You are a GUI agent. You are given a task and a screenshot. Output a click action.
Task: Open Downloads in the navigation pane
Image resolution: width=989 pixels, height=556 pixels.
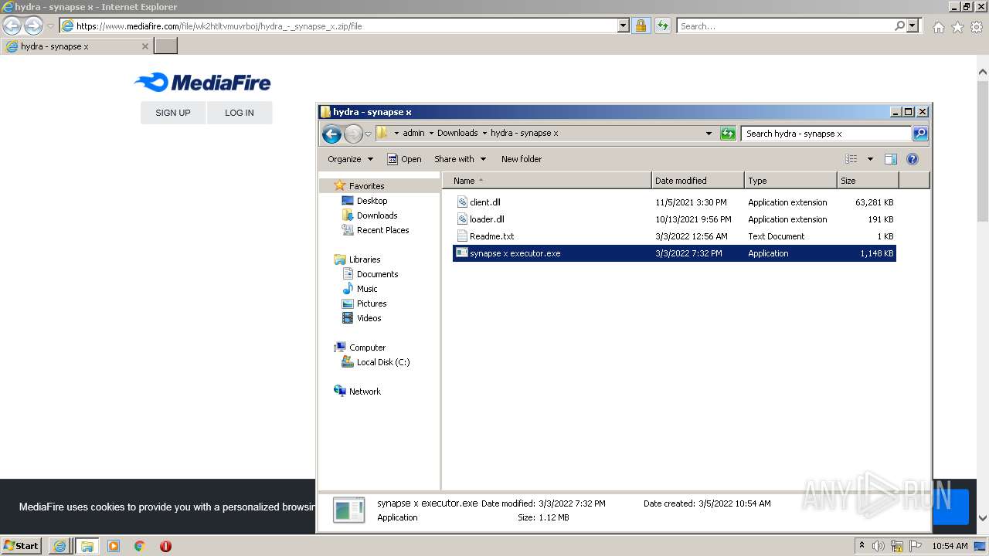coord(377,215)
